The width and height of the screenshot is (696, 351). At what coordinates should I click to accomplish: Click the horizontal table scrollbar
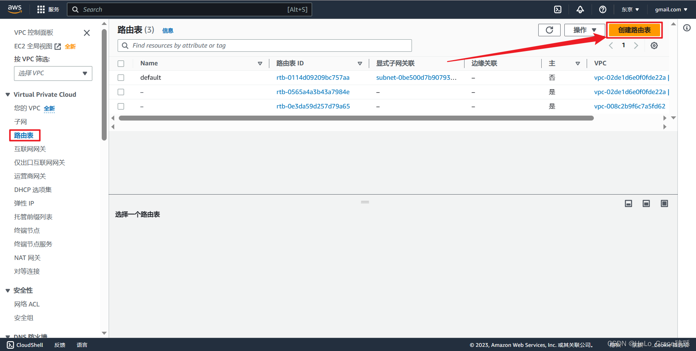[x=356, y=118]
